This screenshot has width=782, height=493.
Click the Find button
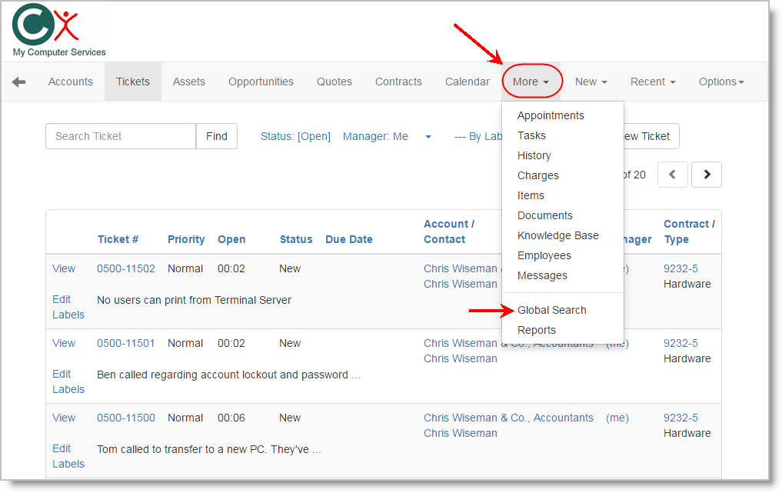coord(217,136)
